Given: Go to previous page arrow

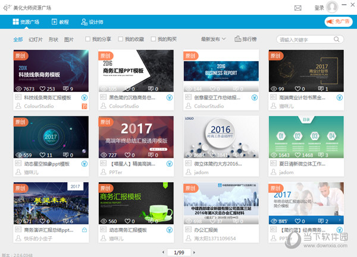Looking at the screenshot, I should click(163, 252).
